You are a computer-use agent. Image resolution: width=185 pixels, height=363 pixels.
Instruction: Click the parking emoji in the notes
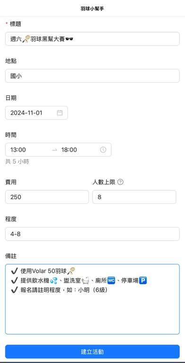pos(143,281)
